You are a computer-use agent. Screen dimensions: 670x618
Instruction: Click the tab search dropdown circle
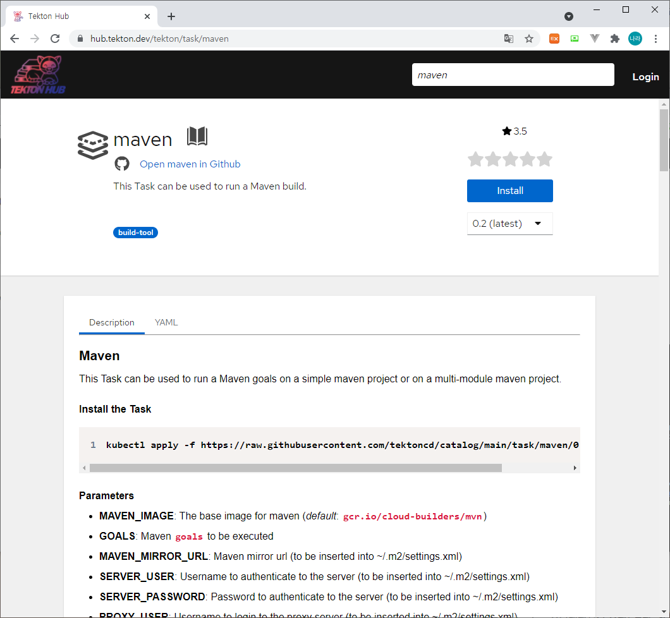[x=569, y=16]
